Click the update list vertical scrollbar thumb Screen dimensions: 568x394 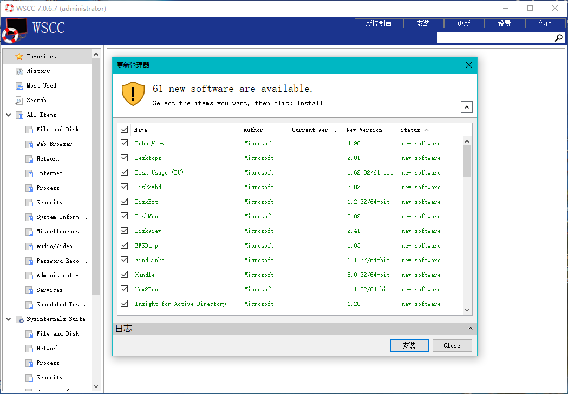467,161
